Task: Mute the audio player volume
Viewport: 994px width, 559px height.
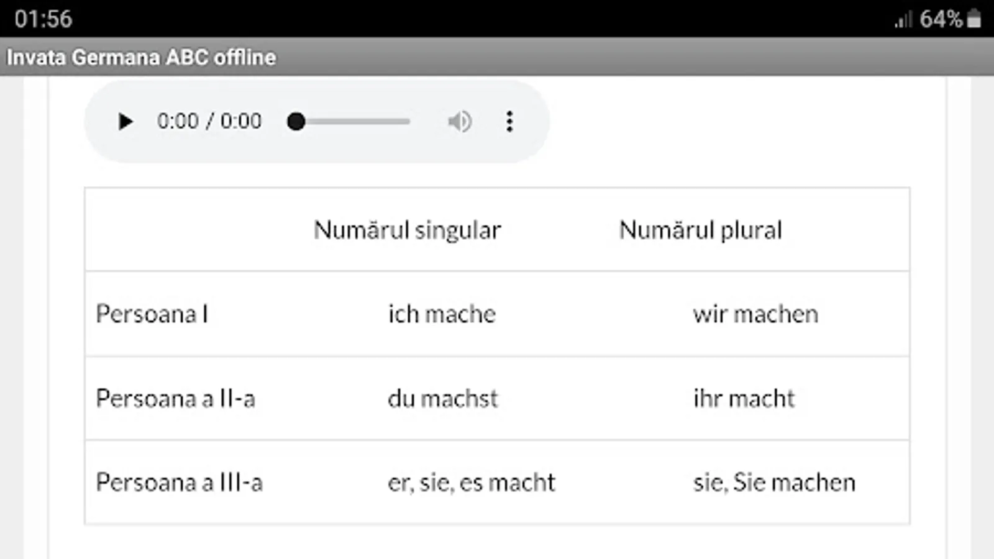Action: click(460, 122)
